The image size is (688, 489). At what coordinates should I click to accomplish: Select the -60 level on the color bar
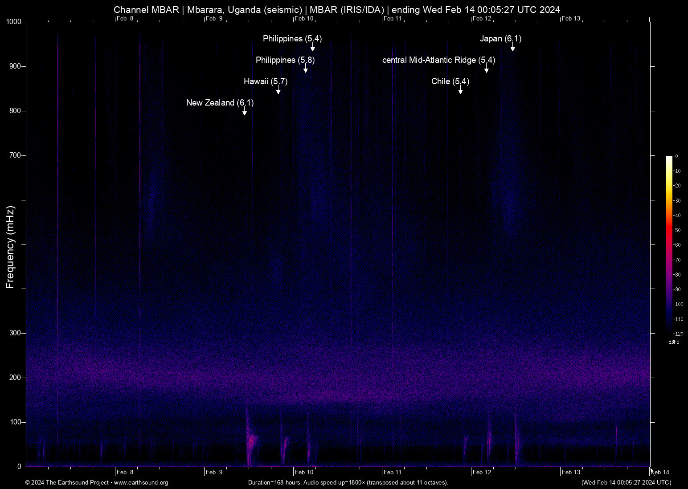(676, 244)
